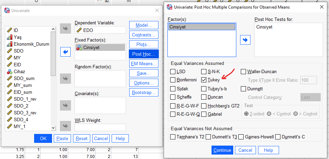The image size is (329, 159).
Task: Click the arrow button beside Dependent Variable
Action: (65, 29)
